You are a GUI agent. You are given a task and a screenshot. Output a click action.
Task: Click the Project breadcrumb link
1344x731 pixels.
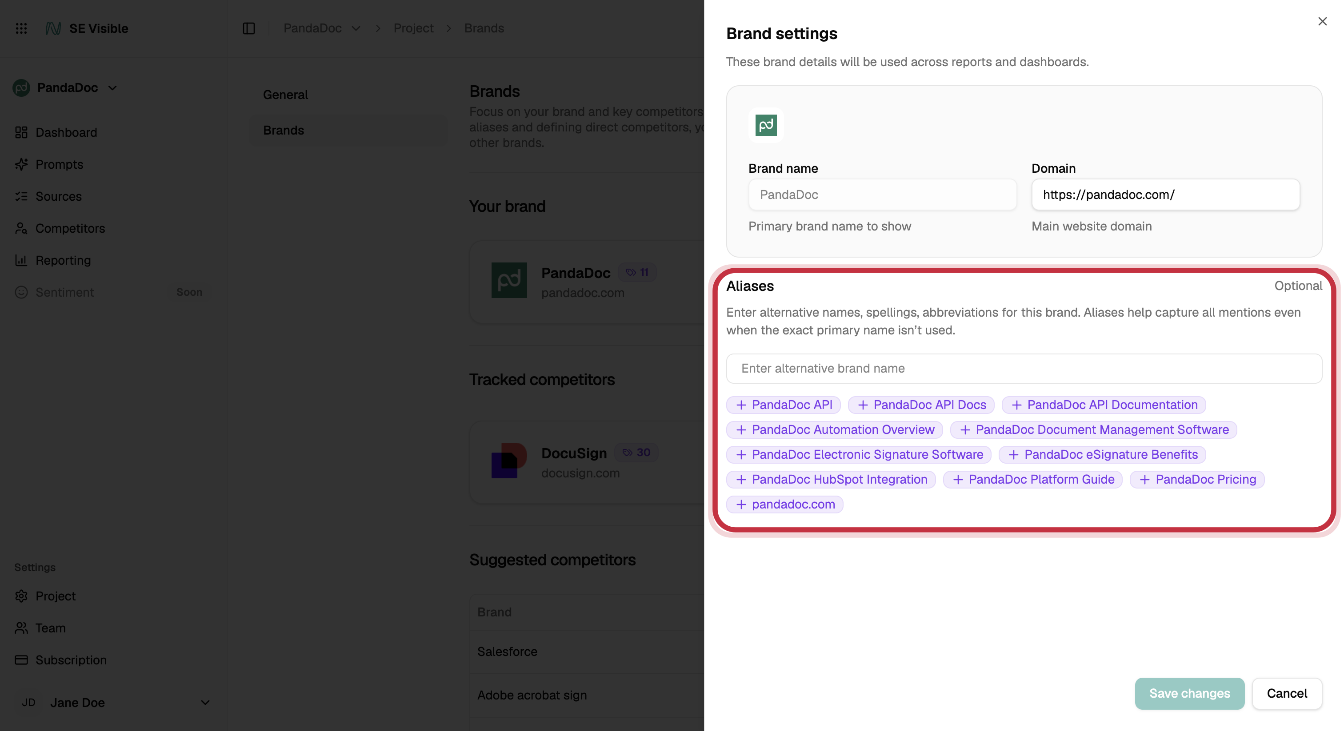click(x=413, y=28)
